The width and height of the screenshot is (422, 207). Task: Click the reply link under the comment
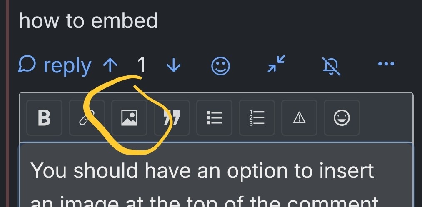55,65
